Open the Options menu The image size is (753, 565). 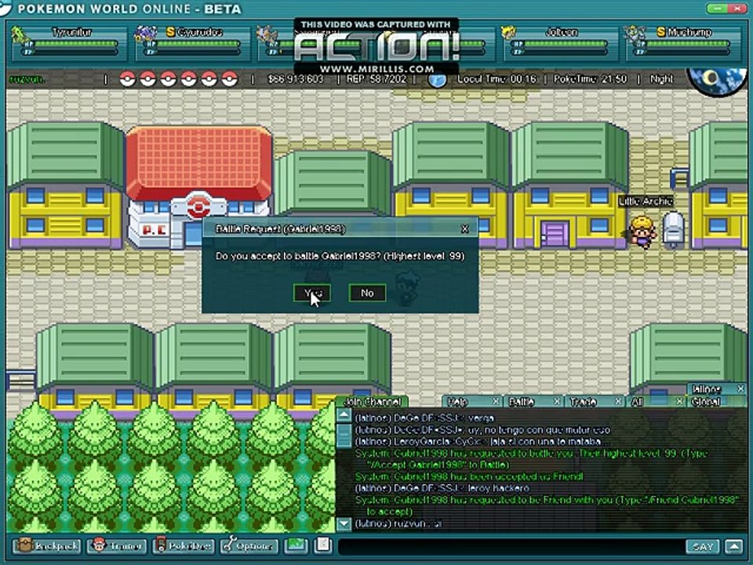point(249,545)
